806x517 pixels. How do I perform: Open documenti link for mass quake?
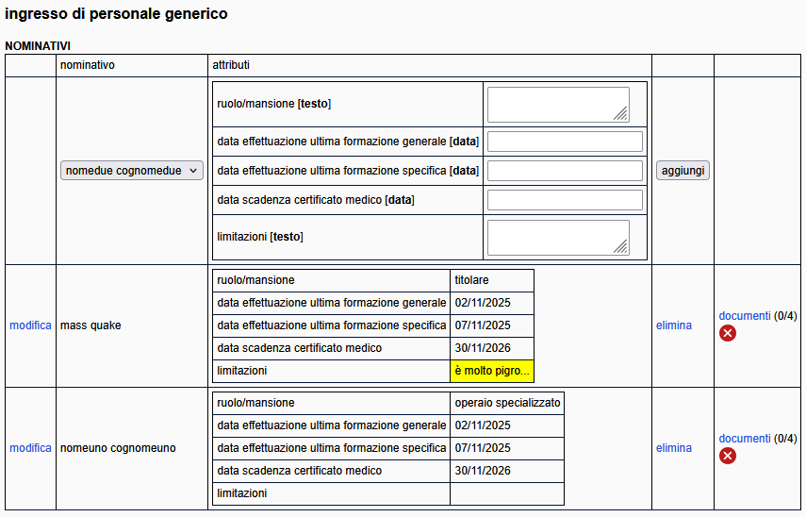[x=745, y=316]
